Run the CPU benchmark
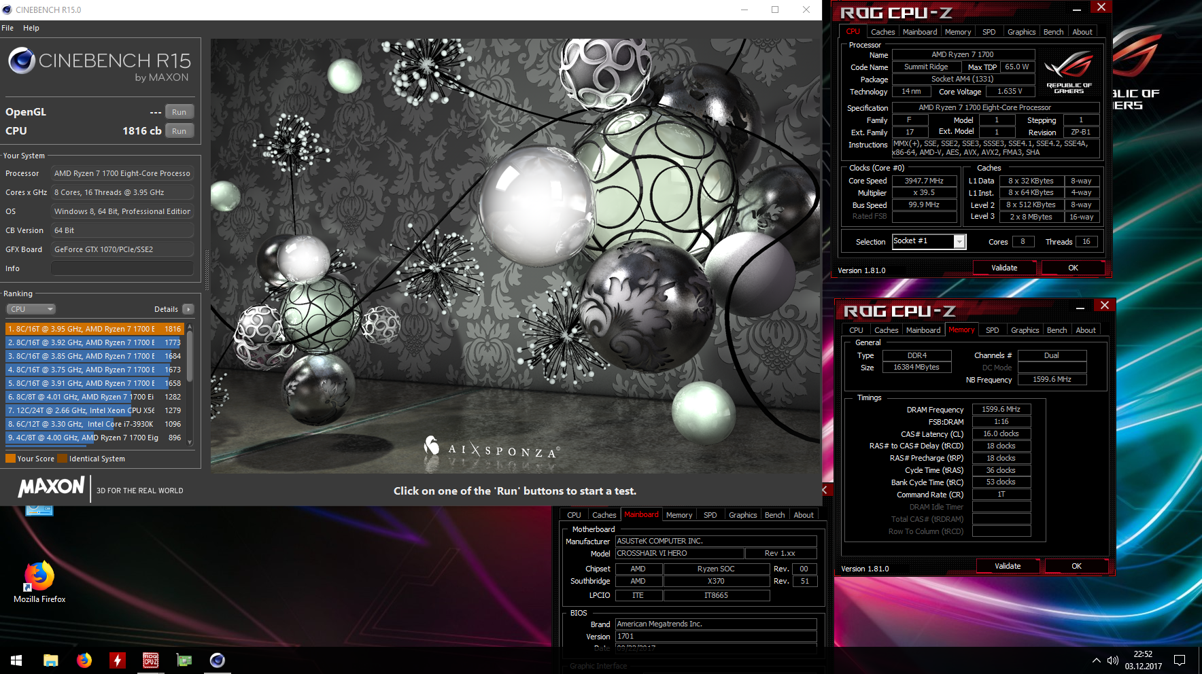Viewport: 1202px width, 674px height. tap(179, 131)
